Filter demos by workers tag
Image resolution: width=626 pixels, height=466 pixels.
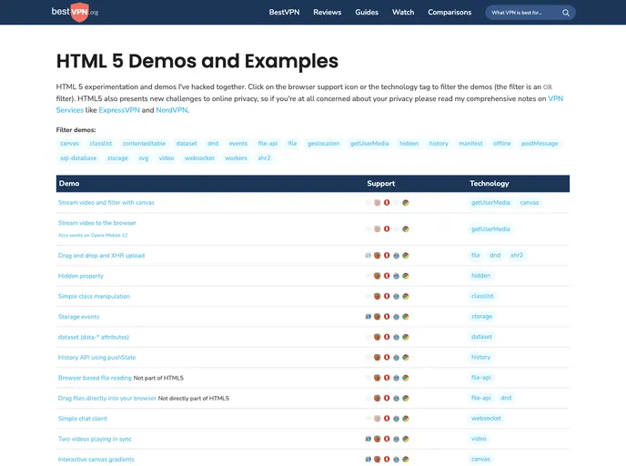[x=236, y=158]
